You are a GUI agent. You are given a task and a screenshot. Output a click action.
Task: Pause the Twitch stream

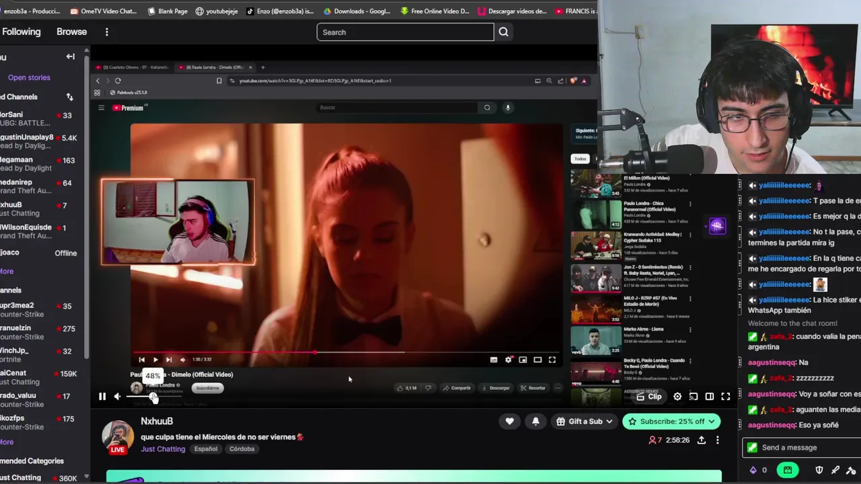(102, 397)
